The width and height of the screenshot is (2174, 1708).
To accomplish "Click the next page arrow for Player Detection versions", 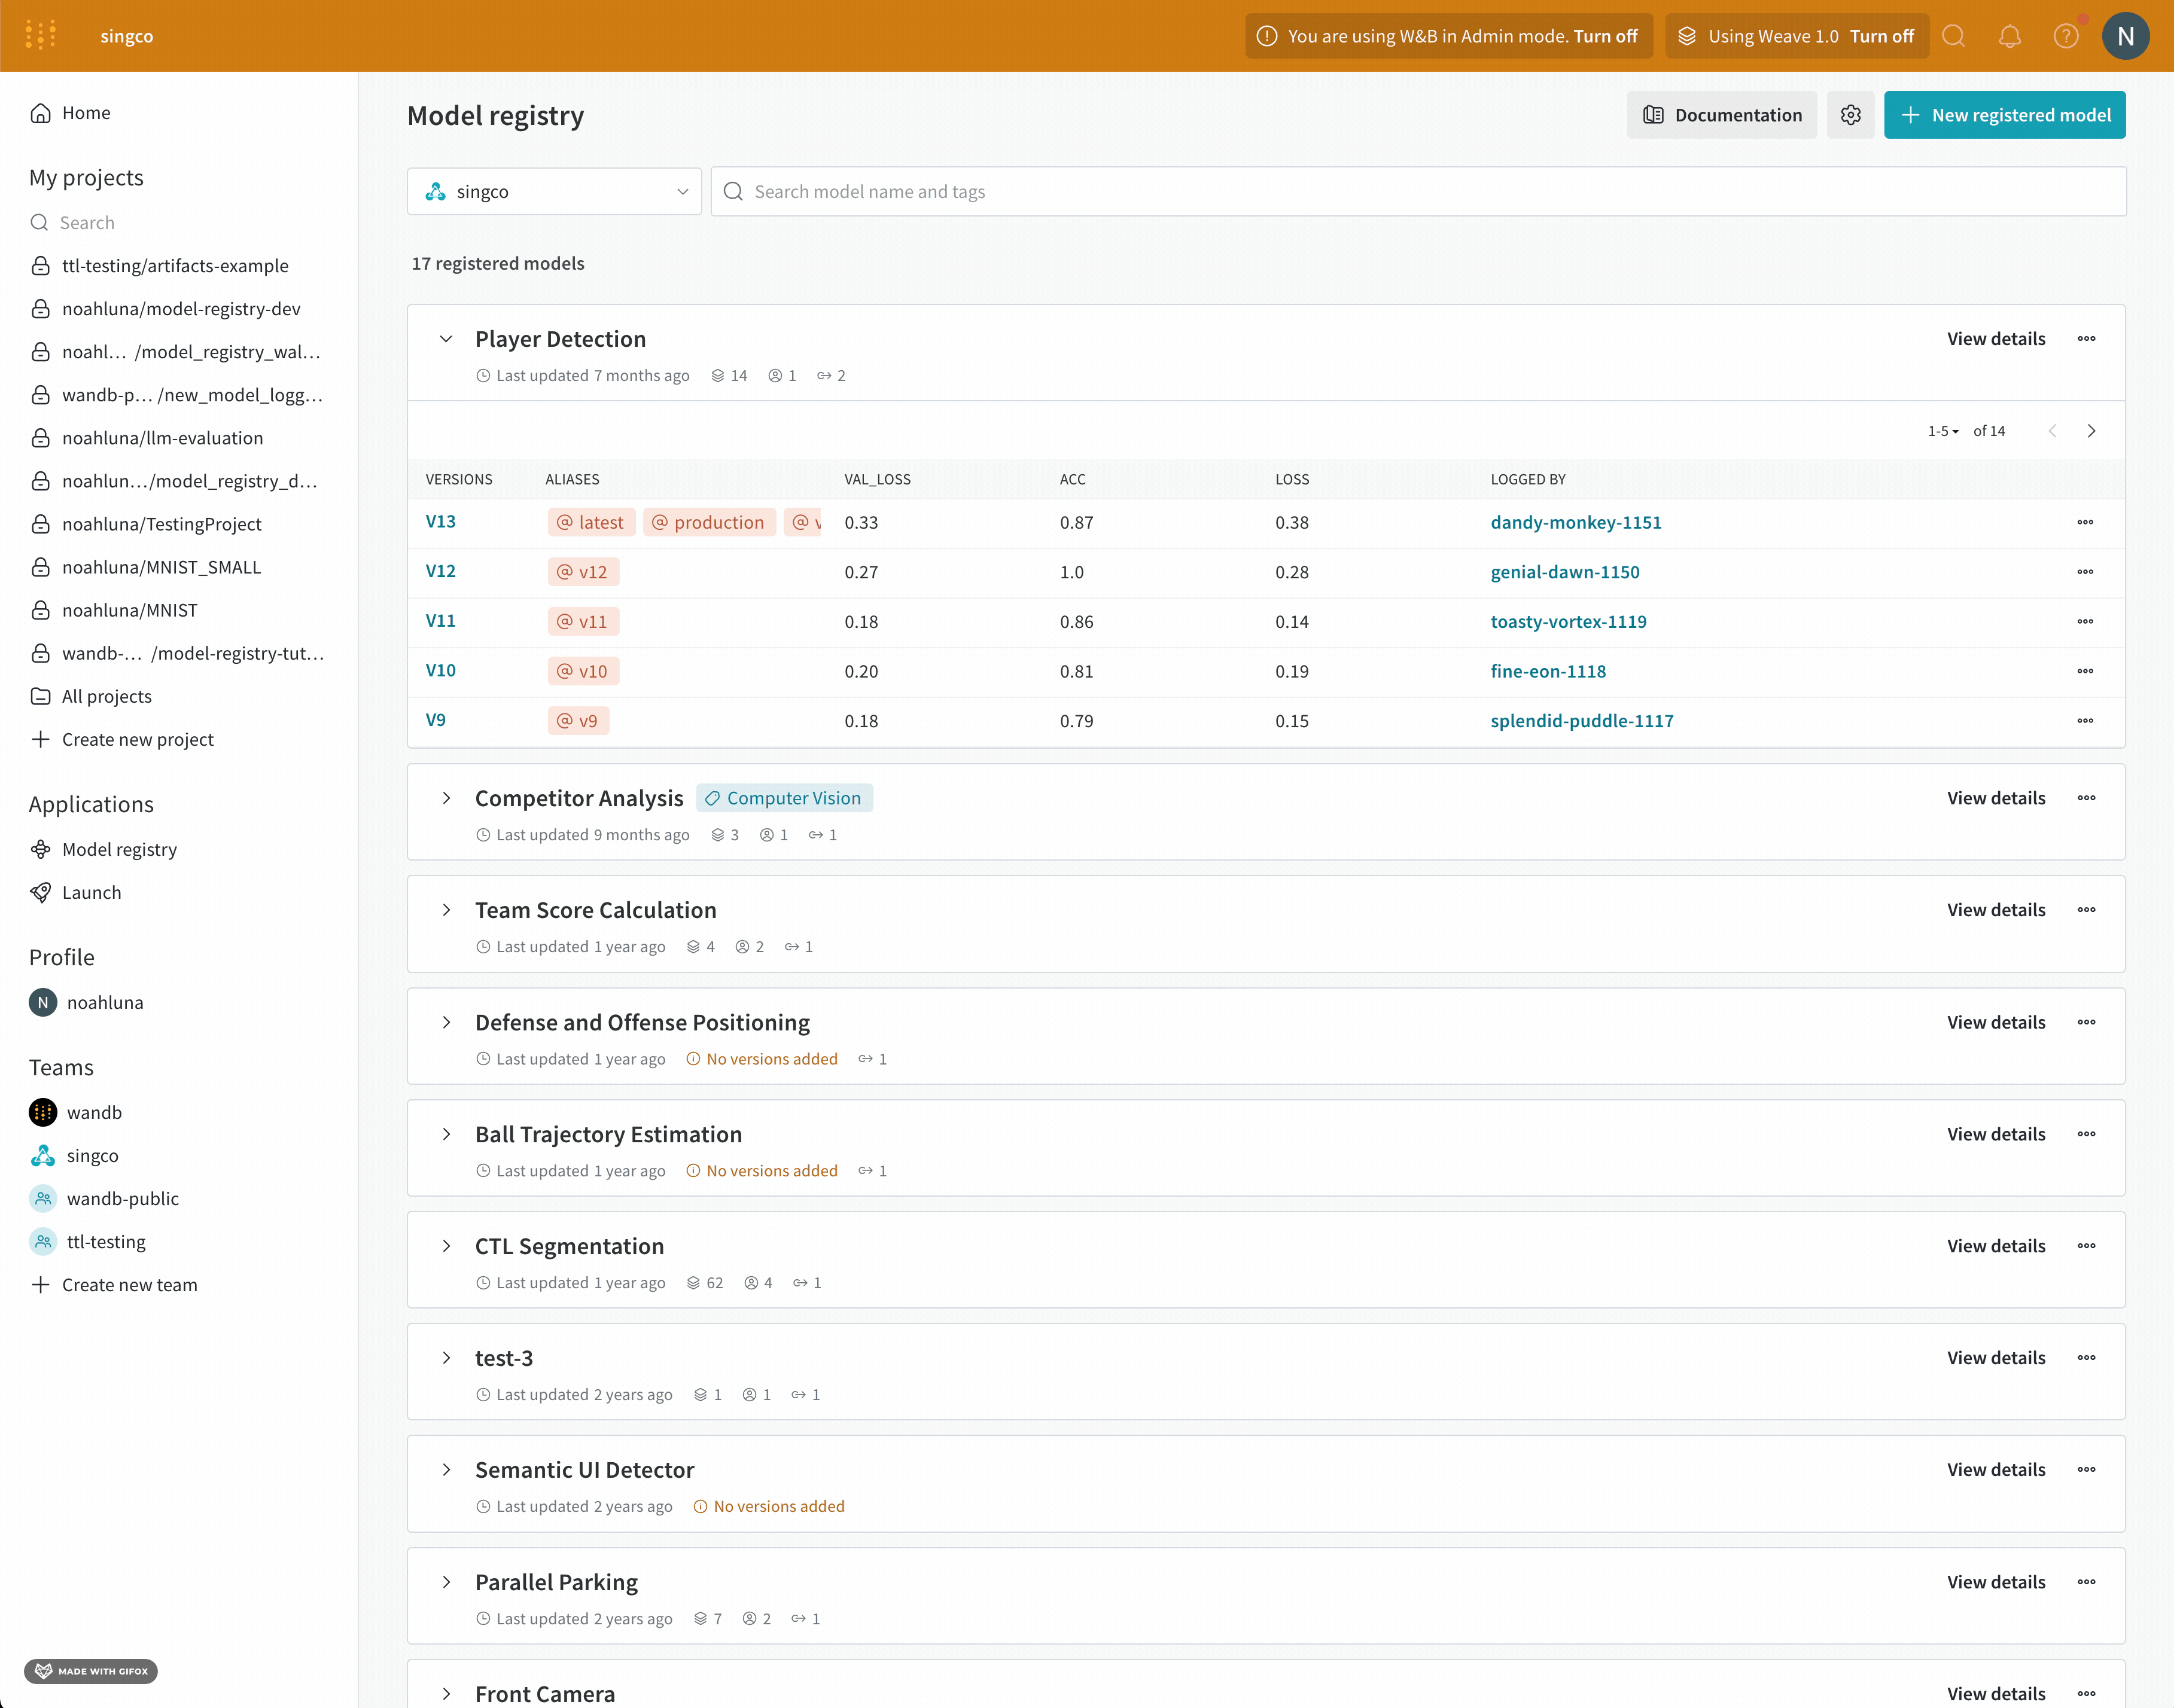I will coord(2092,430).
